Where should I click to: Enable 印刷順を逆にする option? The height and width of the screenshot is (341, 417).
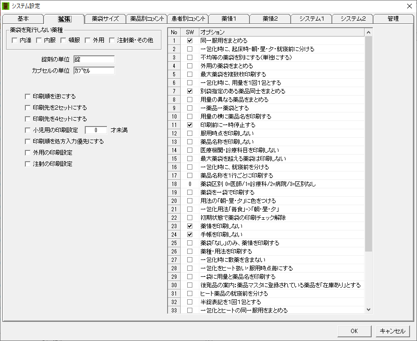click(x=28, y=96)
